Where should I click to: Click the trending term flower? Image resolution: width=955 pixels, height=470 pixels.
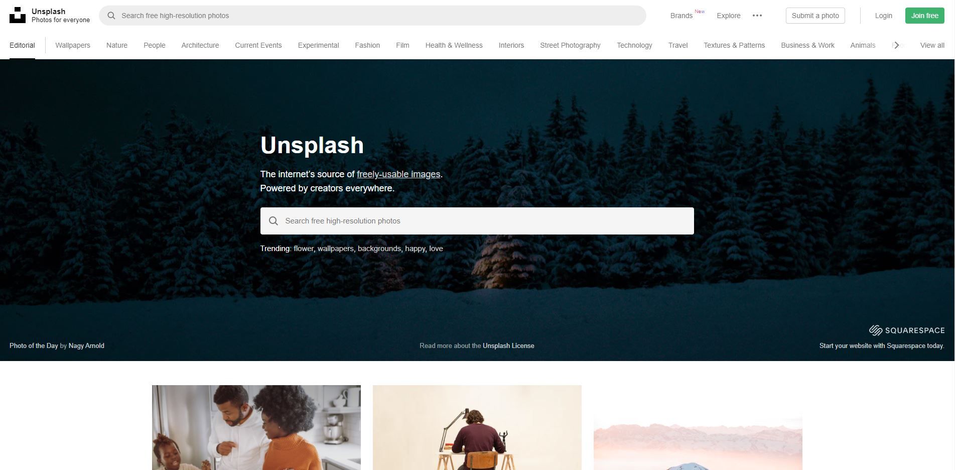tap(303, 249)
